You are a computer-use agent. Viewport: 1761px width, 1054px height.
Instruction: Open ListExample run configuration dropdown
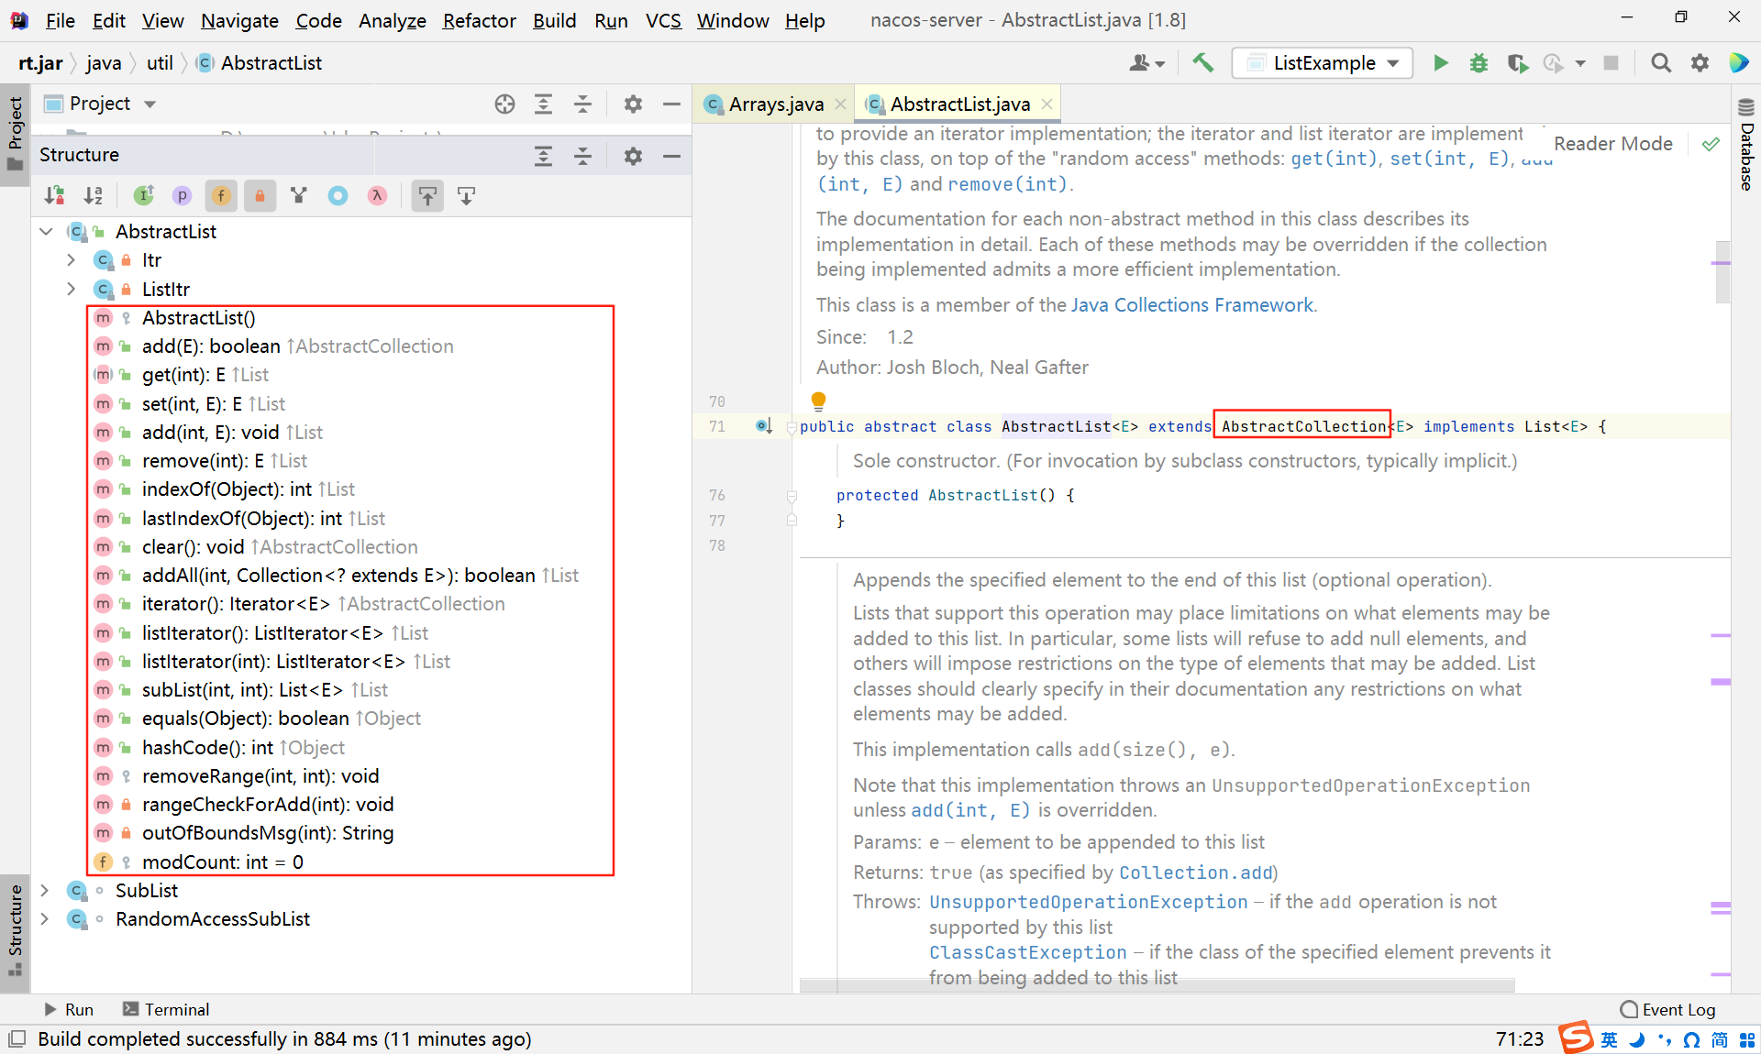tap(1322, 63)
